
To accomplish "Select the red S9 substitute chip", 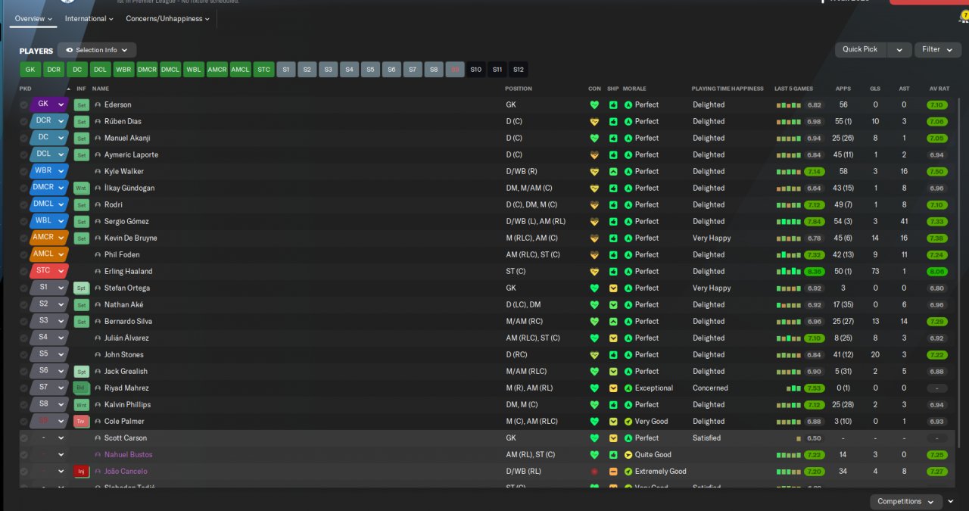I will tap(455, 69).
